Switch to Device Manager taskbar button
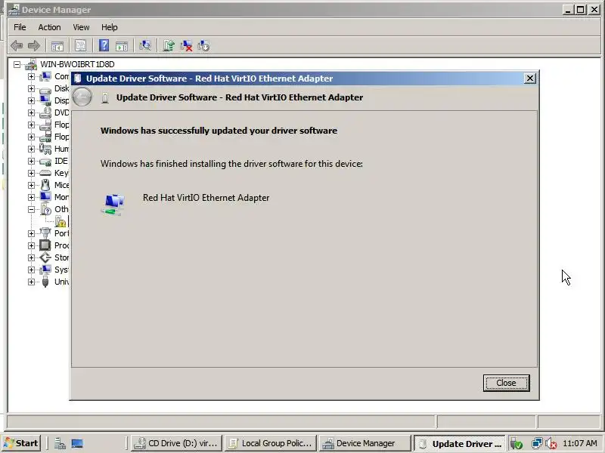Screen dimensions: 605x453 [x=365, y=443]
